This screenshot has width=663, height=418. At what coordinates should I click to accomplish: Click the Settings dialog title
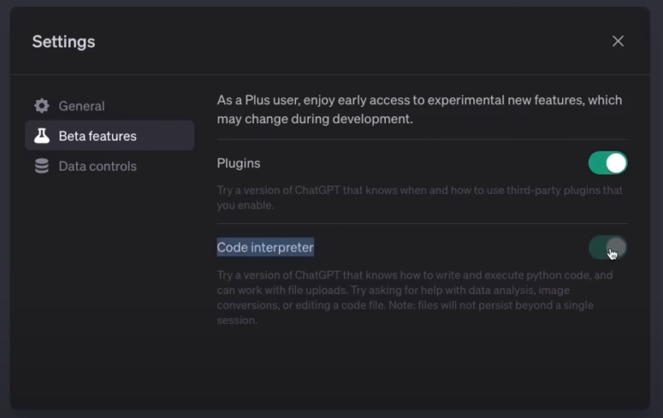pyautogui.click(x=64, y=41)
